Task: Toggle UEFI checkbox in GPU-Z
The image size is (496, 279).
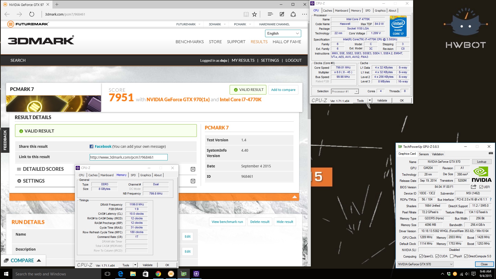Action: pos(481,187)
